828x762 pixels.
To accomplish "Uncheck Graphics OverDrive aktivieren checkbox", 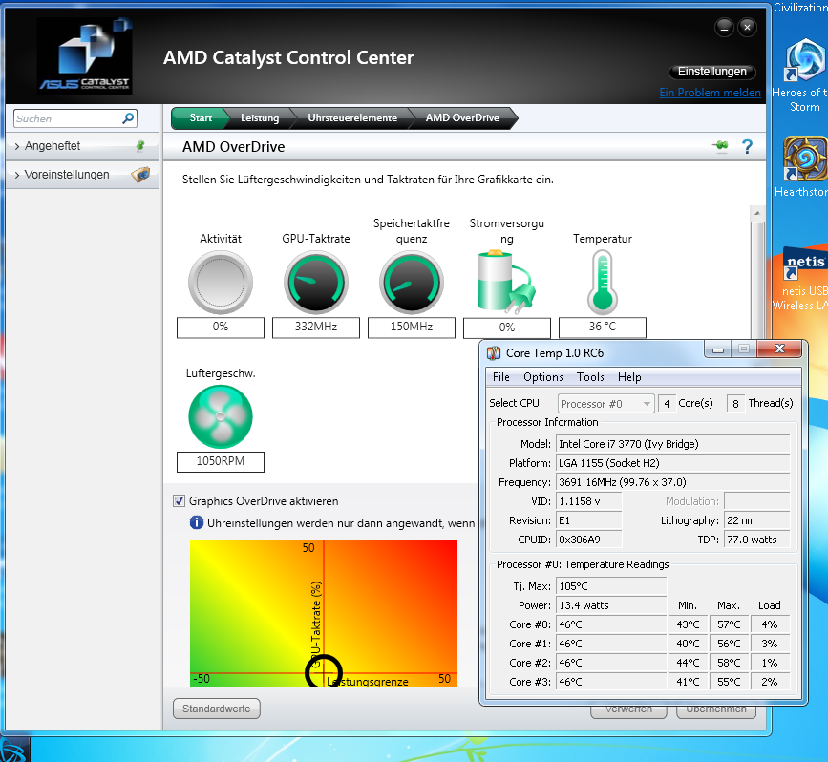I will point(179,500).
